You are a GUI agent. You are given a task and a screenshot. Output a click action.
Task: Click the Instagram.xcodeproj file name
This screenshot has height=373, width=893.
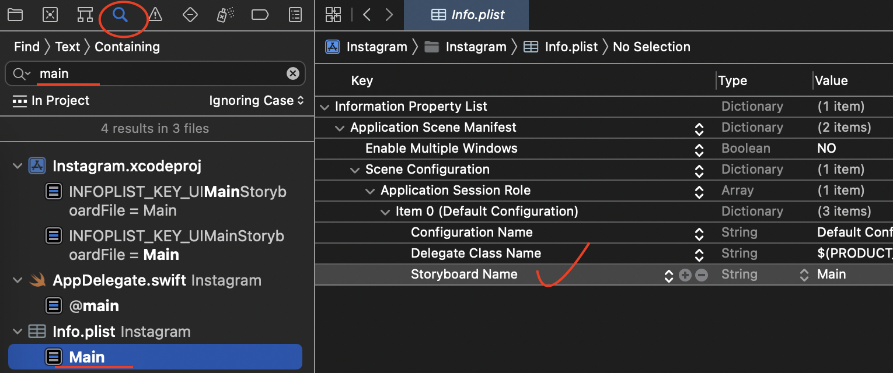[x=127, y=166]
